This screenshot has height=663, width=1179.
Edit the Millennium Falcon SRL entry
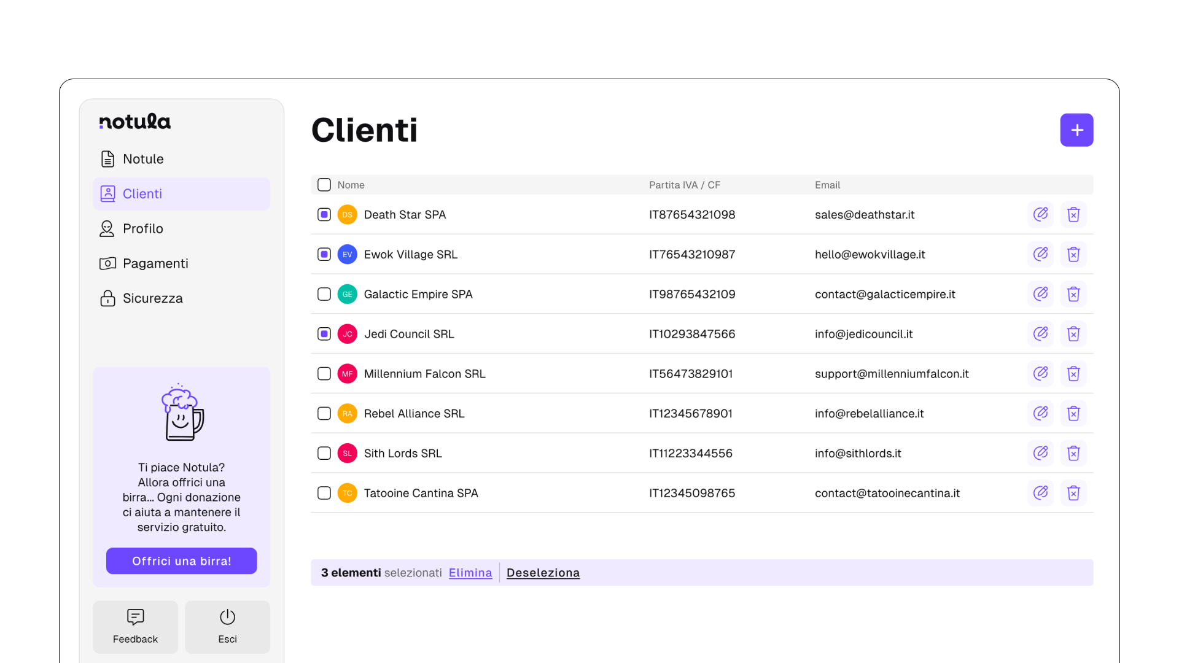click(x=1040, y=373)
